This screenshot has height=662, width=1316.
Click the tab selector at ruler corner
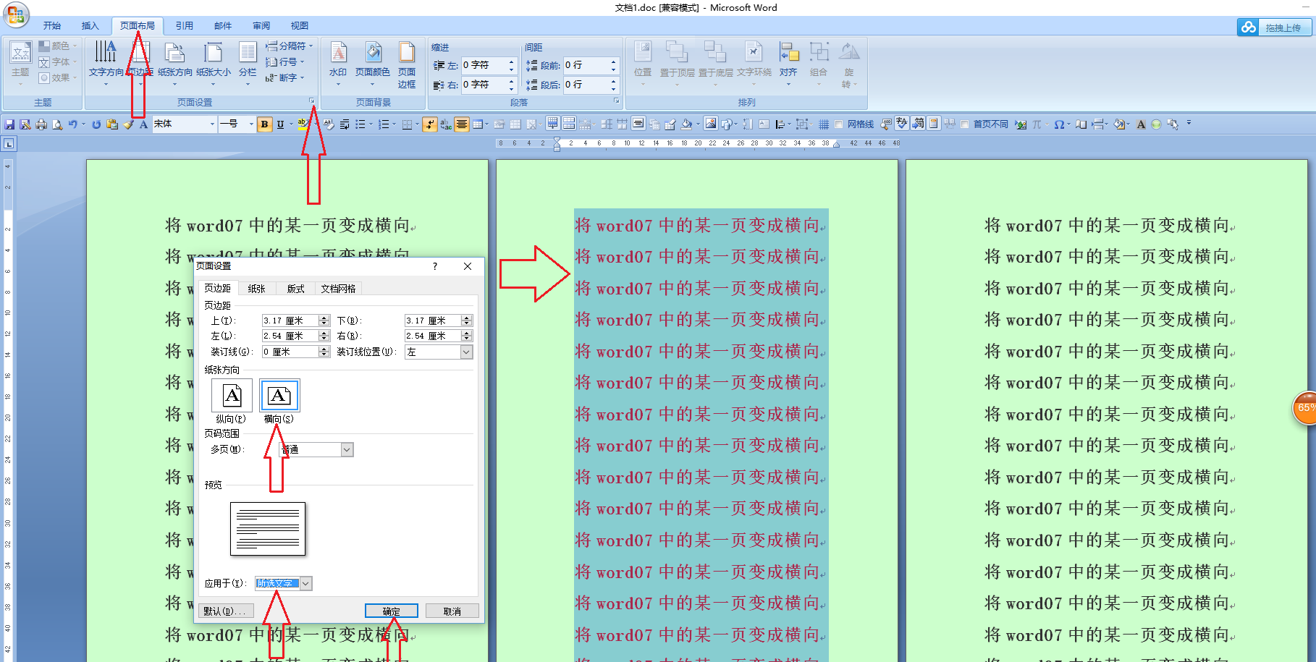point(9,143)
